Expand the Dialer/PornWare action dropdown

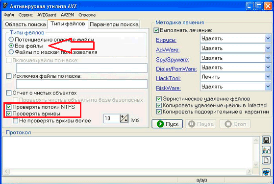coord(268,68)
